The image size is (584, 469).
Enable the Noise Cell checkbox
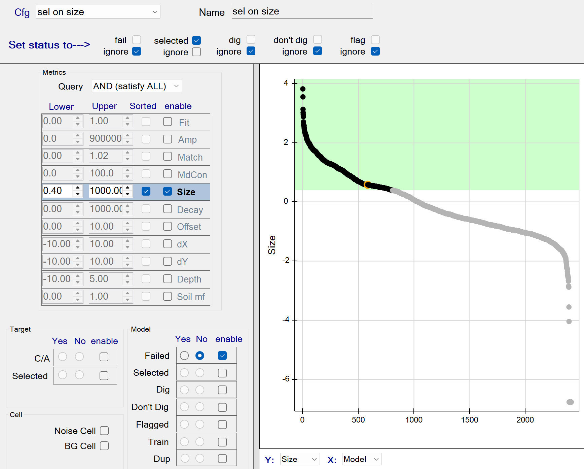pos(104,431)
